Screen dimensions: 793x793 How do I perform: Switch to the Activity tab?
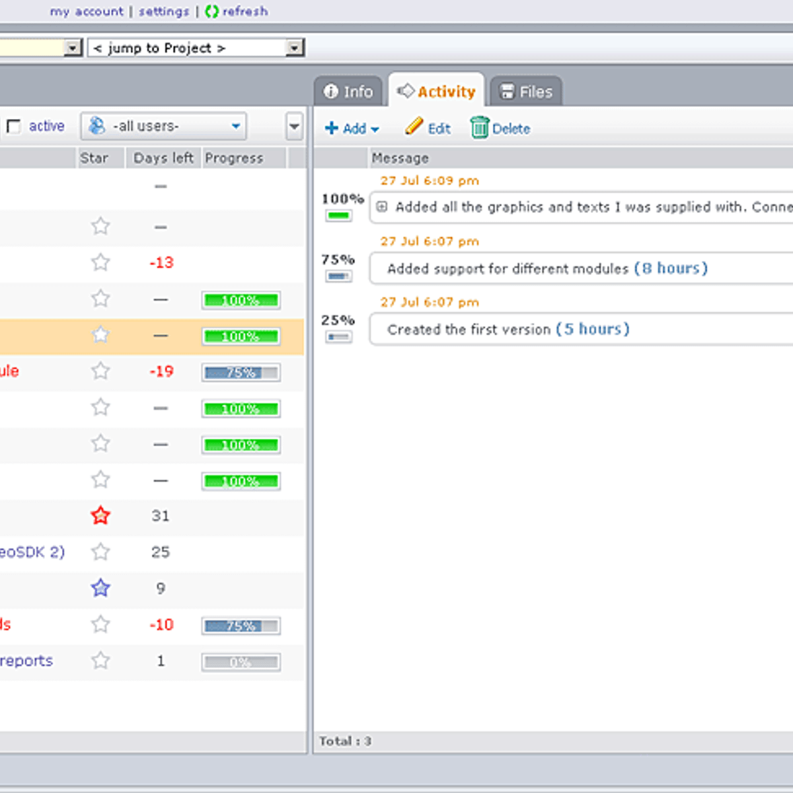[x=436, y=90]
